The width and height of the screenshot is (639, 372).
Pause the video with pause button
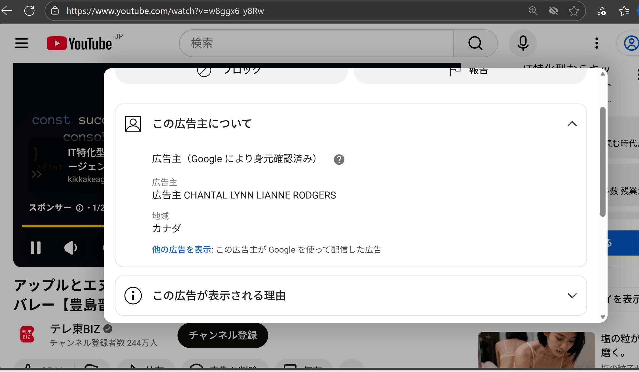click(36, 248)
